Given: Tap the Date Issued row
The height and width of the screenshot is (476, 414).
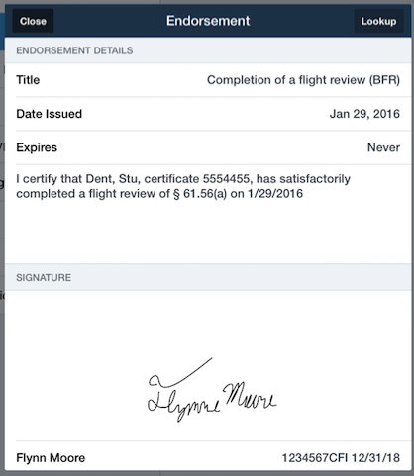Looking at the screenshot, I should [x=208, y=114].
